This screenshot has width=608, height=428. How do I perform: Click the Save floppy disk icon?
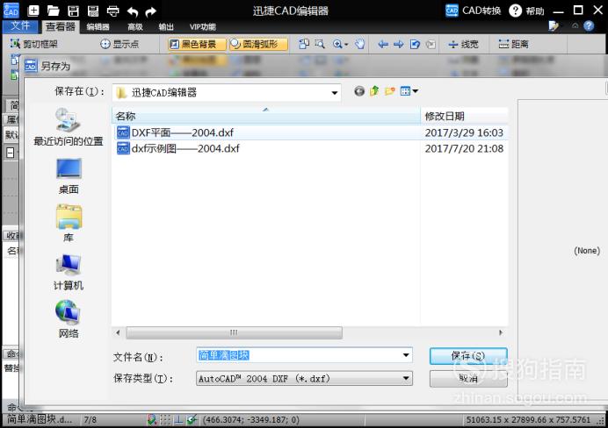pos(73,11)
